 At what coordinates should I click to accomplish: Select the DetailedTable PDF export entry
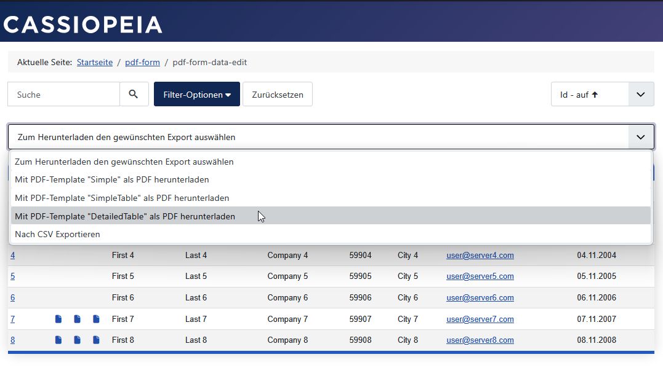(x=126, y=216)
